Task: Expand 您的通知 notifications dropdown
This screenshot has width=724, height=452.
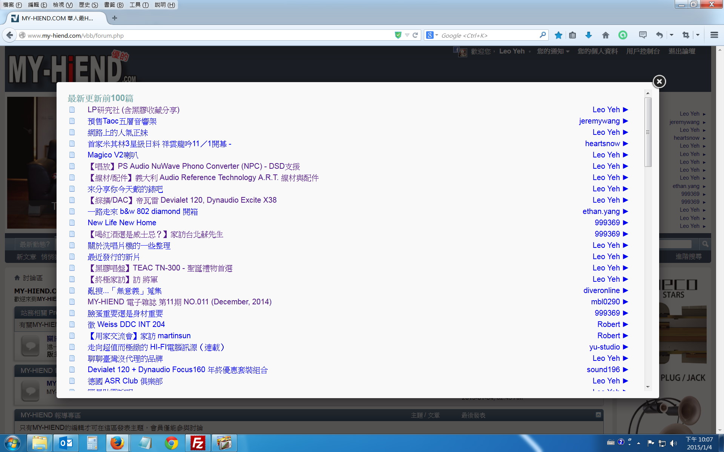Action: pos(553,51)
